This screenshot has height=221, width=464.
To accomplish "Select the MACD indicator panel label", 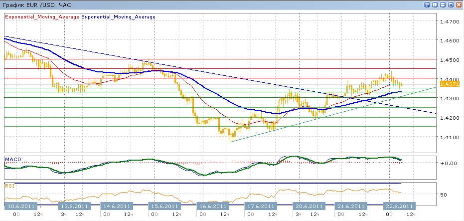I will [x=13, y=159].
